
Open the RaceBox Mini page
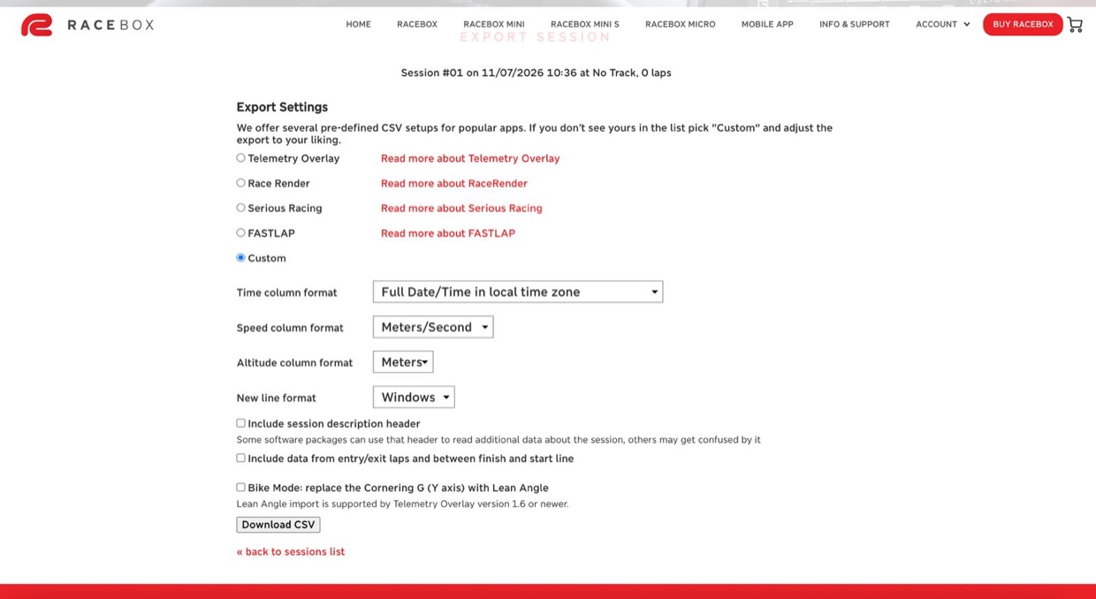[x=494, y=25]
